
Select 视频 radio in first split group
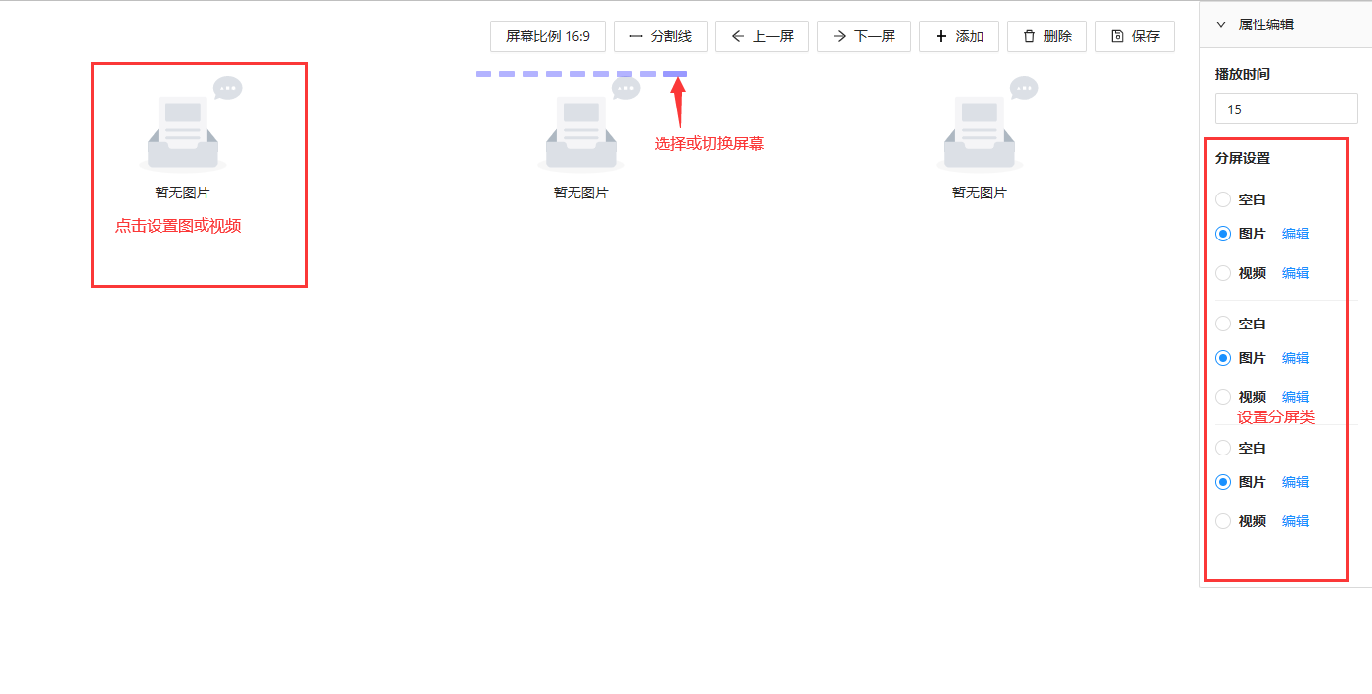(x=1223, y=272)
